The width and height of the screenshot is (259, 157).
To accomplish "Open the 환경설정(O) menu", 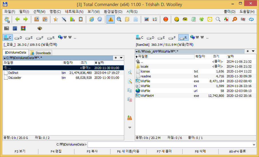I will [x=113, y=11].
